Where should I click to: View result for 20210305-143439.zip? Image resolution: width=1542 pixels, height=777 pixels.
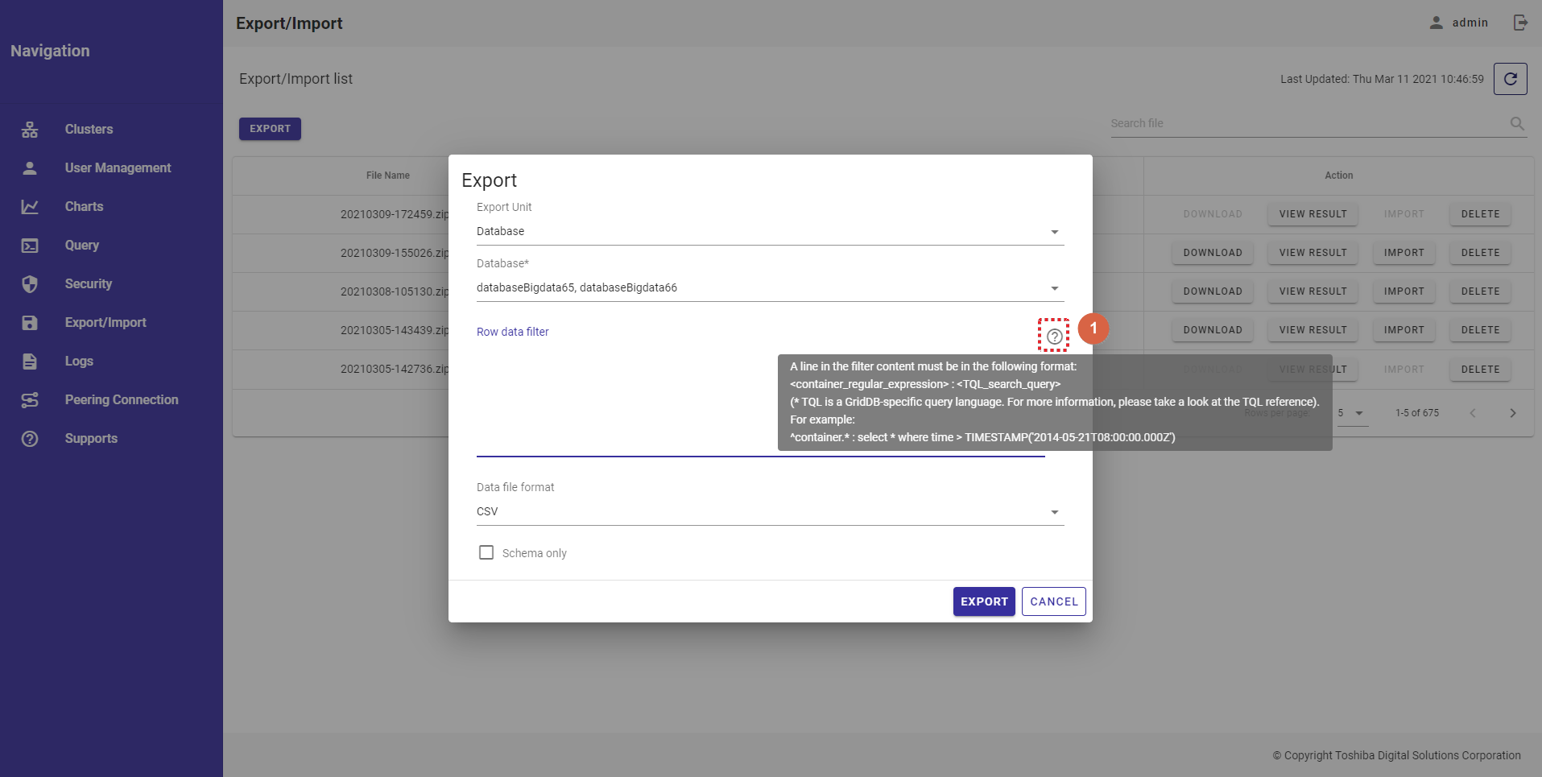1313,330
